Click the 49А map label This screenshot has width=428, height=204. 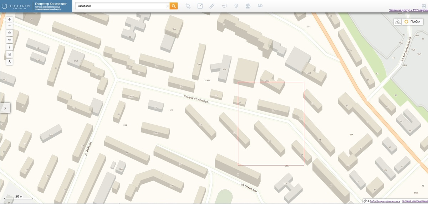pyautogui.click(x=351, y=135)
